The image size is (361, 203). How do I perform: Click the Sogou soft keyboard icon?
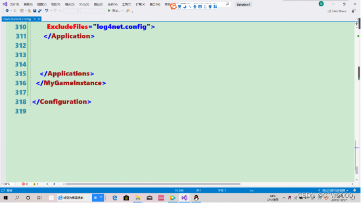[x=200, y=7]
